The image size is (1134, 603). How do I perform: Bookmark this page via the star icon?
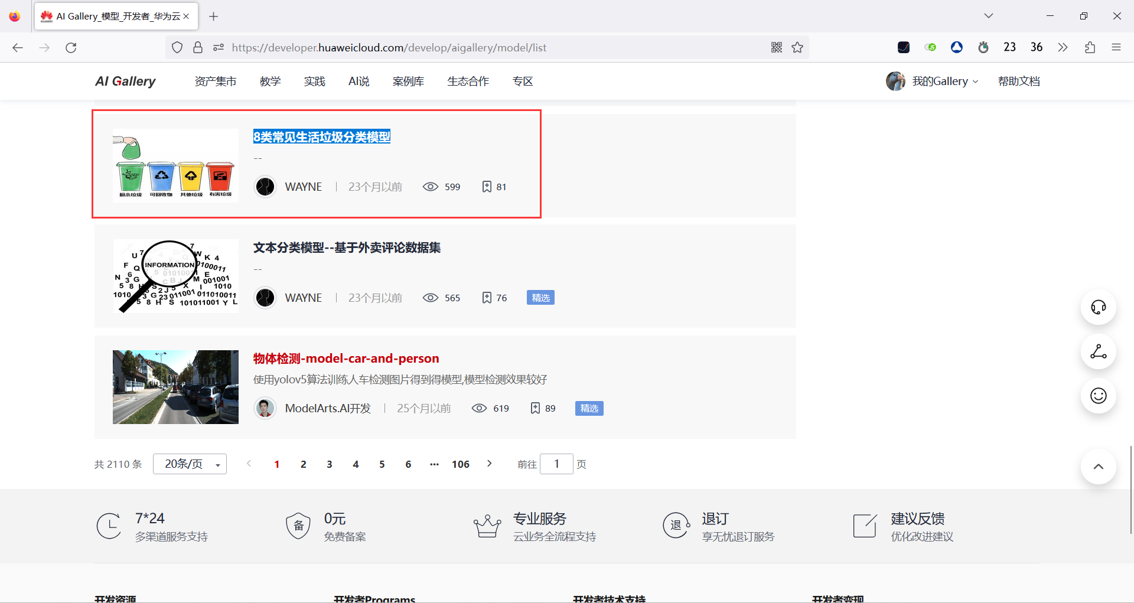click(x=798, y=47)
